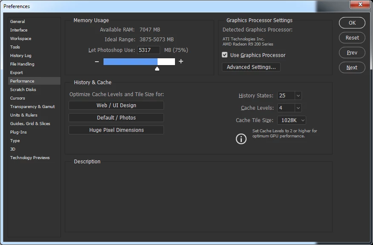The width and height of the screenshot is (373, 245).
Task: Click the Available RAM value 7047 MB
Action: [149, 30]
